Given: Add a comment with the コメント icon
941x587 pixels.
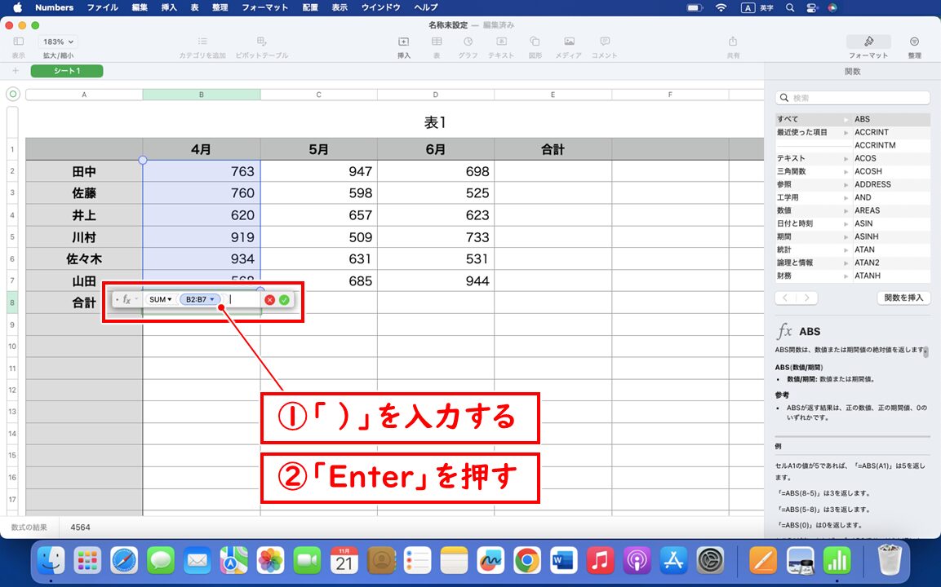Looking at the screenshot, I should (x=603, y=45).
